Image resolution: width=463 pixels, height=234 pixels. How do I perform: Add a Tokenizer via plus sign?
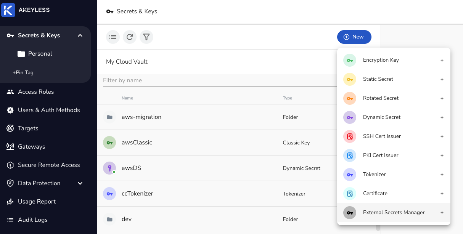click(442, 175)
